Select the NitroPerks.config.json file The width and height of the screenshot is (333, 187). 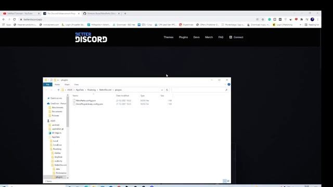pyautogui.click(x=86, y=100)
